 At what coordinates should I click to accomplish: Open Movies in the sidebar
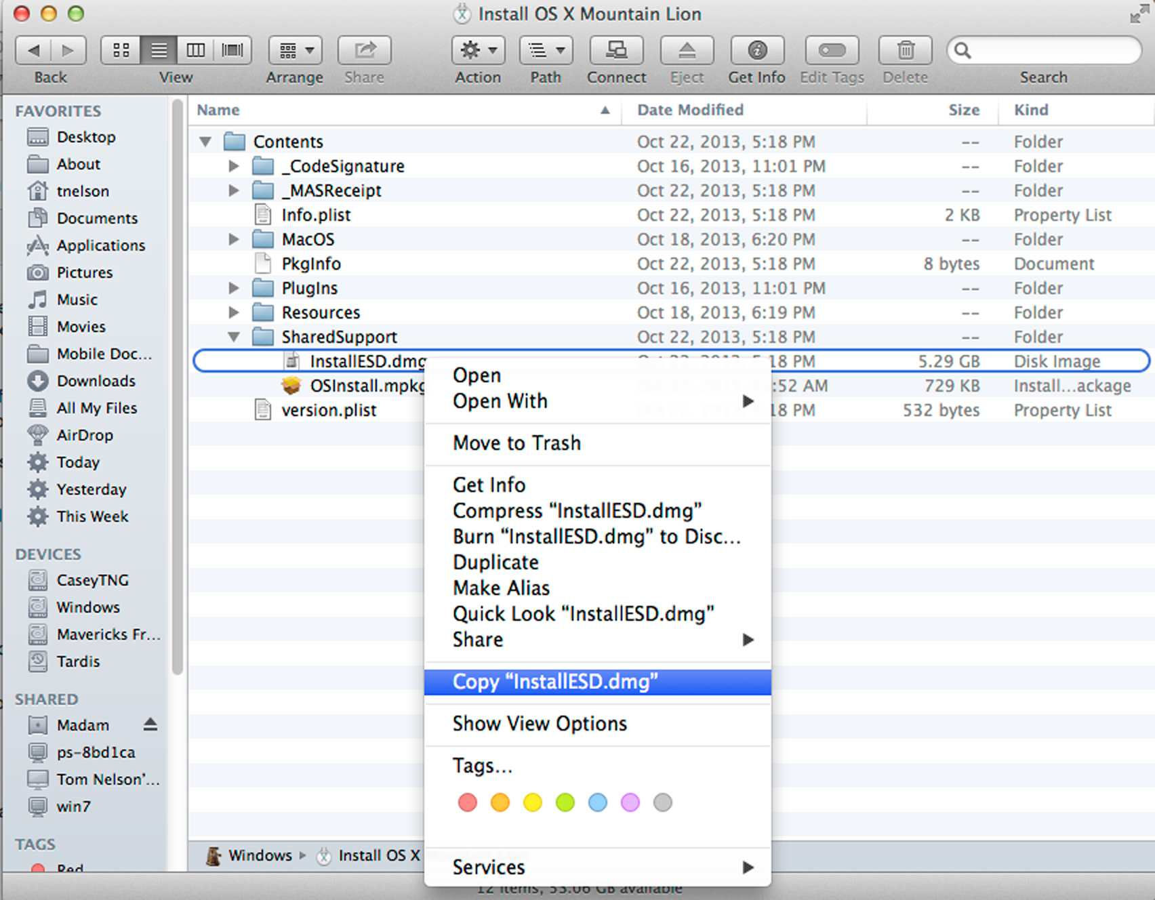tap(81, 327)
